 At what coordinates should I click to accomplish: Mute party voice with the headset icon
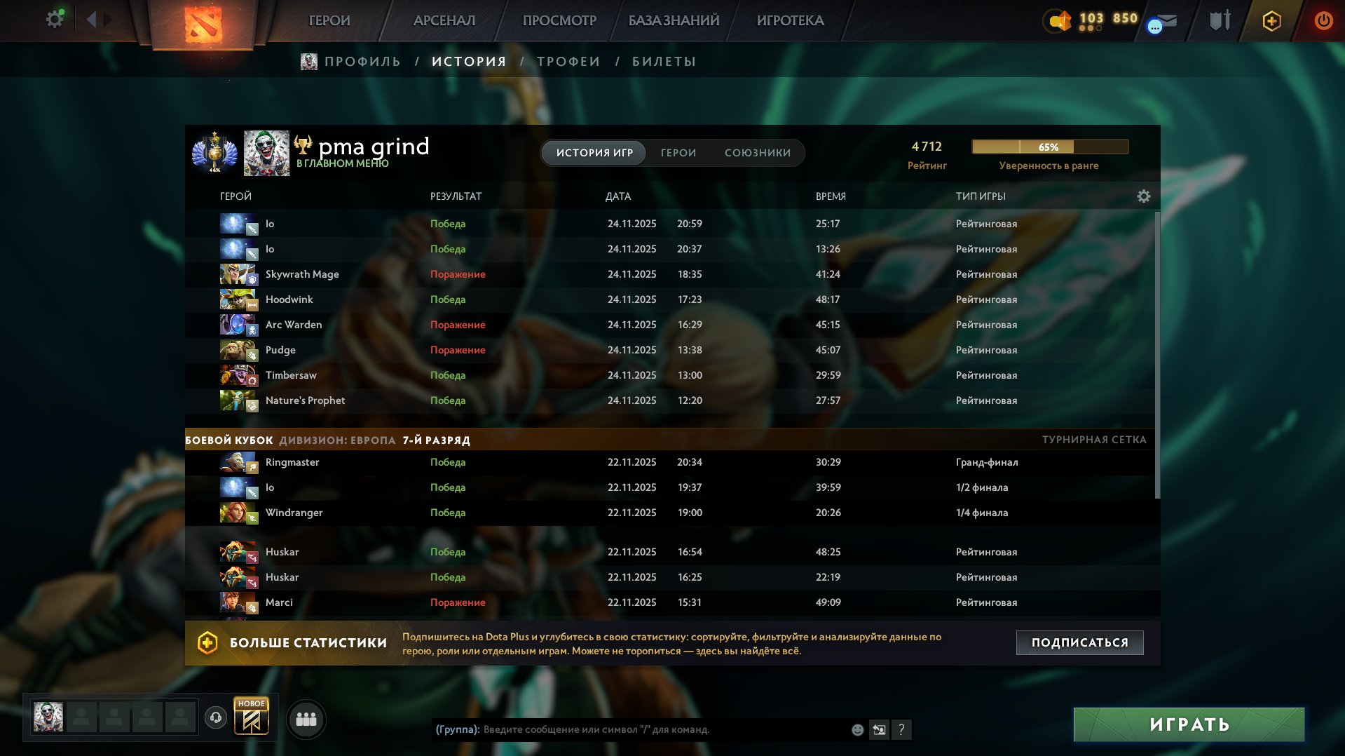point(216,719)
